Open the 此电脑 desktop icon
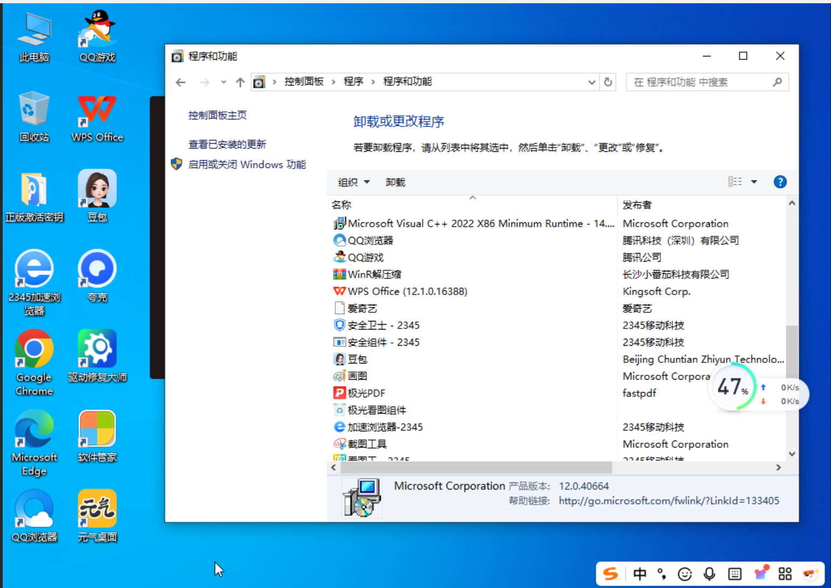The width and height of the screenshot is (831, 588). coord(34,37)
